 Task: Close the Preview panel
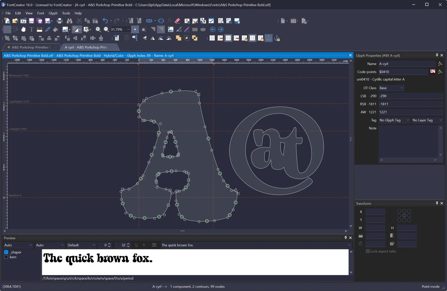(x=351, y=238)
